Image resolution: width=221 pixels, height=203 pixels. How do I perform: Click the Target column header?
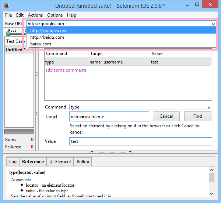point(119,54)
